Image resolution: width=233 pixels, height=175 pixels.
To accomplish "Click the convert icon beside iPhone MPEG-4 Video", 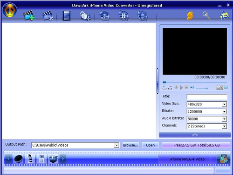I will (223, 159).
